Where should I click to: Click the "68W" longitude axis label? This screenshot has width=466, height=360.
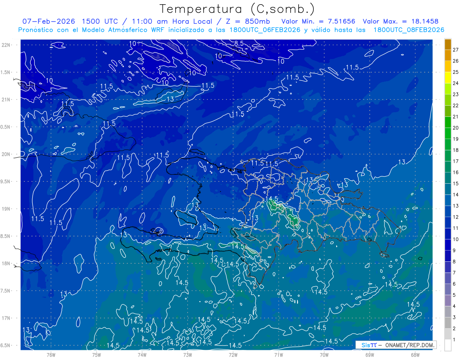(x=415, y=355)
